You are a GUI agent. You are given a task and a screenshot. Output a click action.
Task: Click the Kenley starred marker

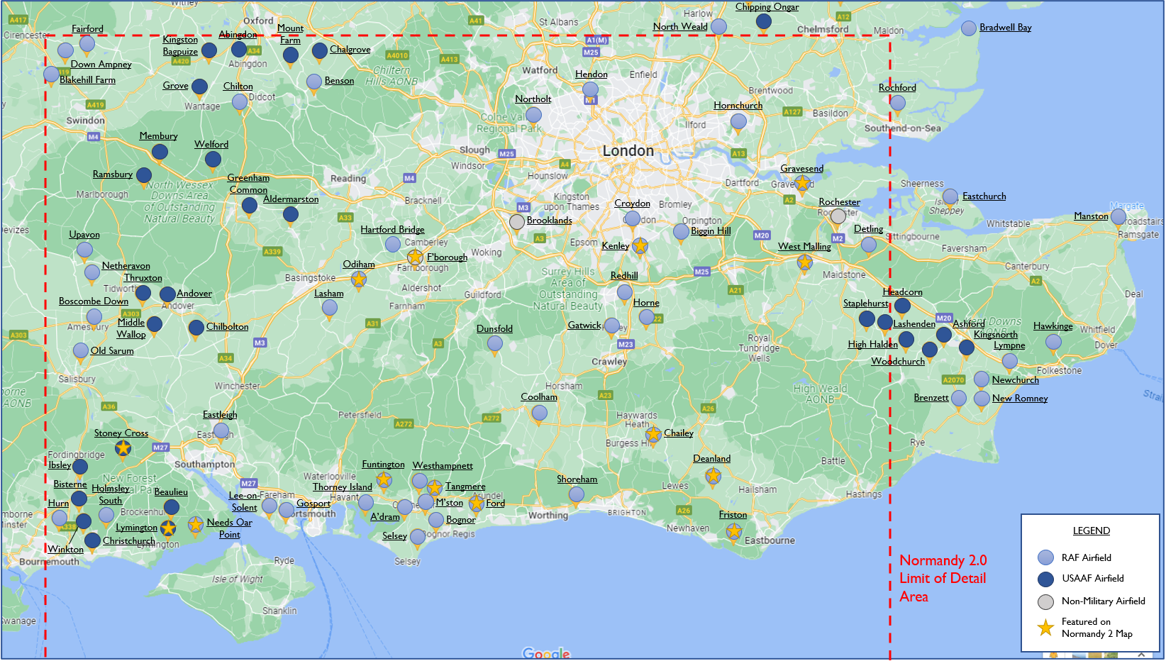point(640,245)
